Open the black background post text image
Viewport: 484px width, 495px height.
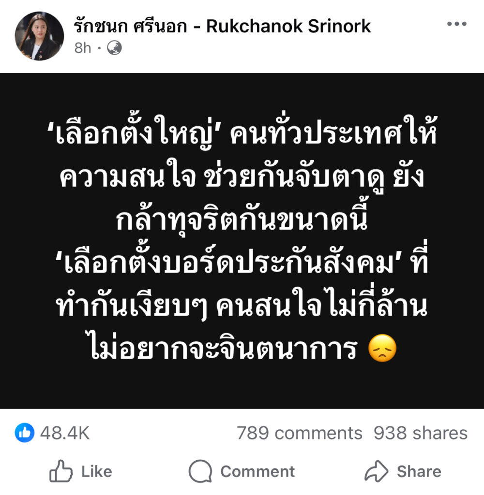(242, 241)
